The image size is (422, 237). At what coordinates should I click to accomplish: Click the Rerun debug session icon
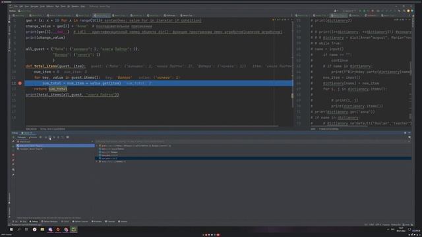coord(13,138)
